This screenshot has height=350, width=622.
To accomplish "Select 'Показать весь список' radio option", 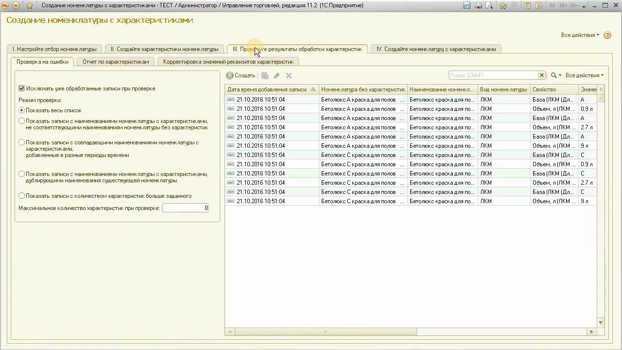I will 21,110.
